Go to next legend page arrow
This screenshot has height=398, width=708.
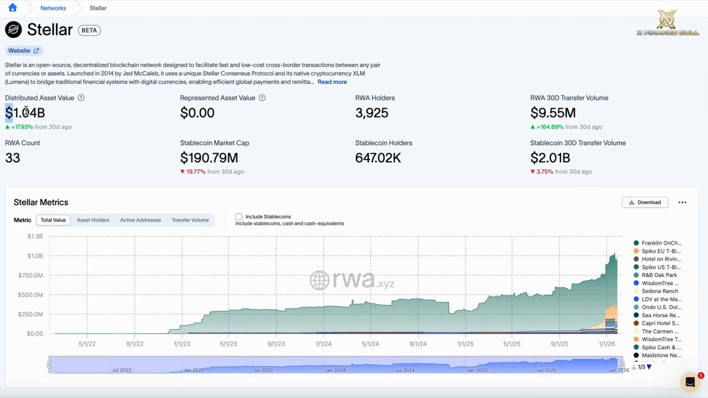pos(649,367)
